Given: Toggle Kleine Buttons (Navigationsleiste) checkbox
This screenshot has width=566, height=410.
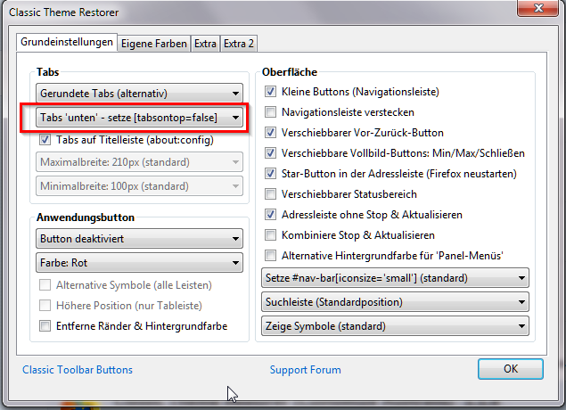Looking at the screenshot, I should [x=271, y=92].
